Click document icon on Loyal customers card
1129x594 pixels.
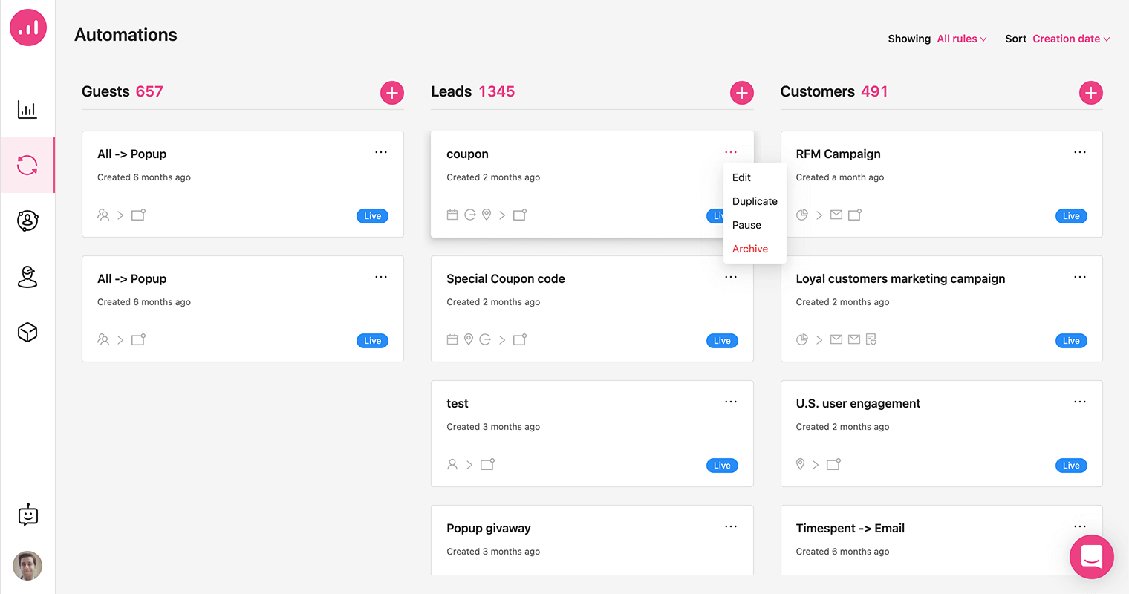pyautogui.click(x=871, y=339)
